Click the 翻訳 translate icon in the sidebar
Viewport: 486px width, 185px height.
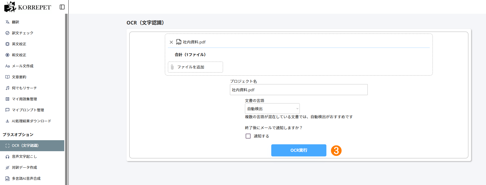tap(7, 22)
